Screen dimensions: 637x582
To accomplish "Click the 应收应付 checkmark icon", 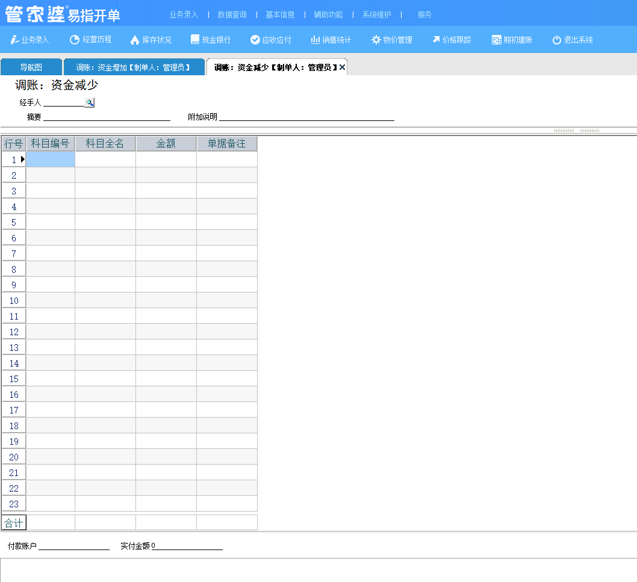I will 255,39.
